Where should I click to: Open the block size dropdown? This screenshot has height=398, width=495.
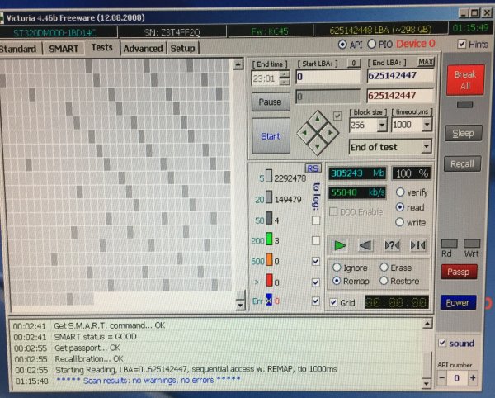click(382, 125)
